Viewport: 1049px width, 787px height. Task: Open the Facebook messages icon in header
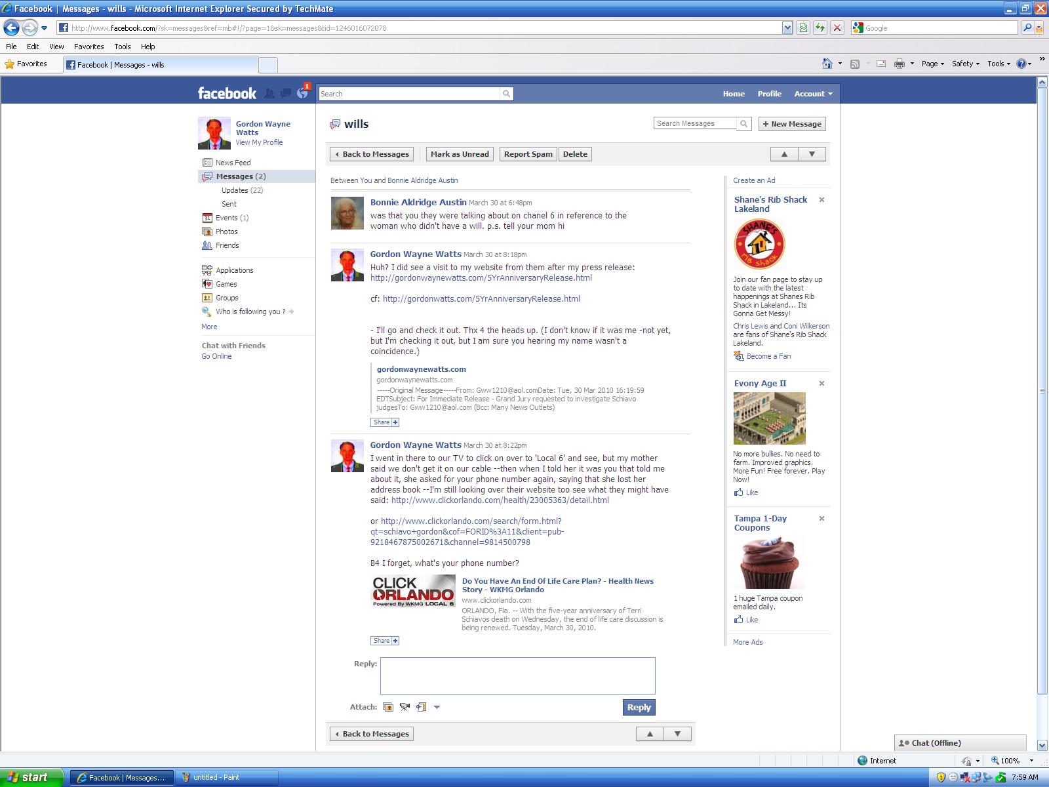point(286,93)
